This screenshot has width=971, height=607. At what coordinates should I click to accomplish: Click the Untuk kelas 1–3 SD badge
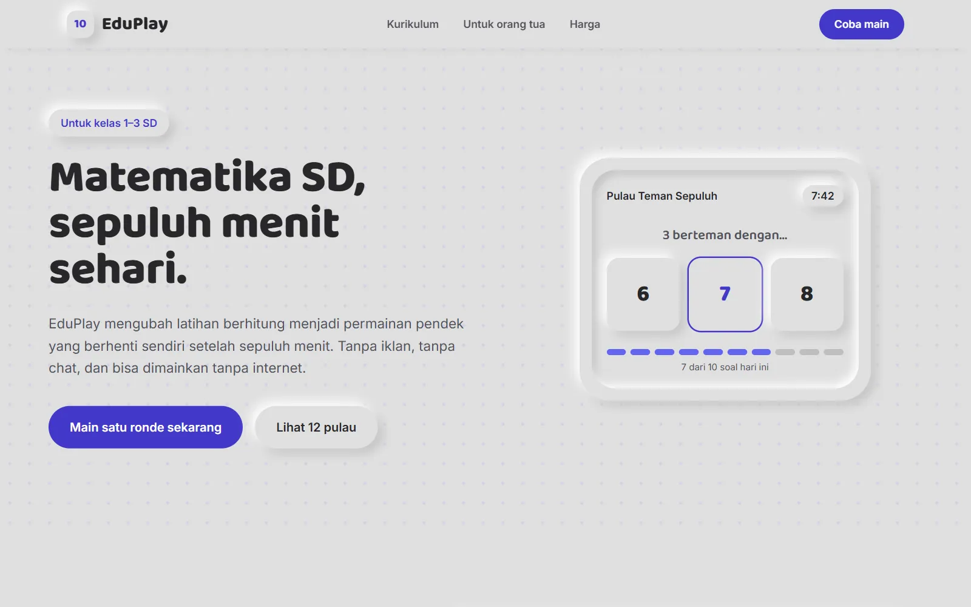(109, 123)
